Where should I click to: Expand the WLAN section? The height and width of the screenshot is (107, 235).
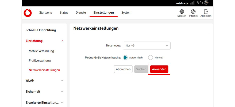point(62,81)
